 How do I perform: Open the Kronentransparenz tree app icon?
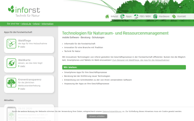pos(11,83)
